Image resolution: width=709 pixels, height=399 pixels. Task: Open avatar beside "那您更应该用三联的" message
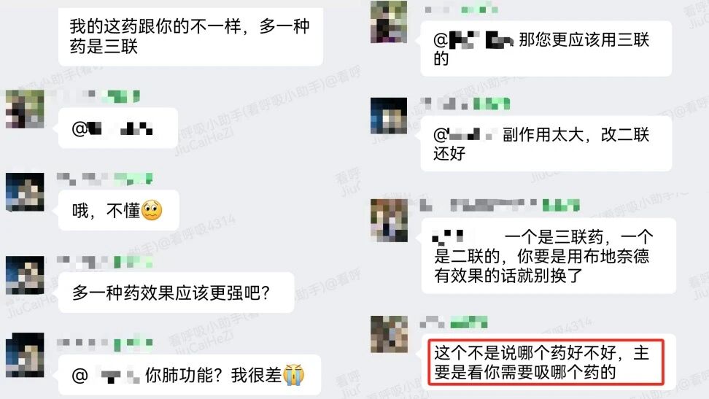[x=388, y=22]
